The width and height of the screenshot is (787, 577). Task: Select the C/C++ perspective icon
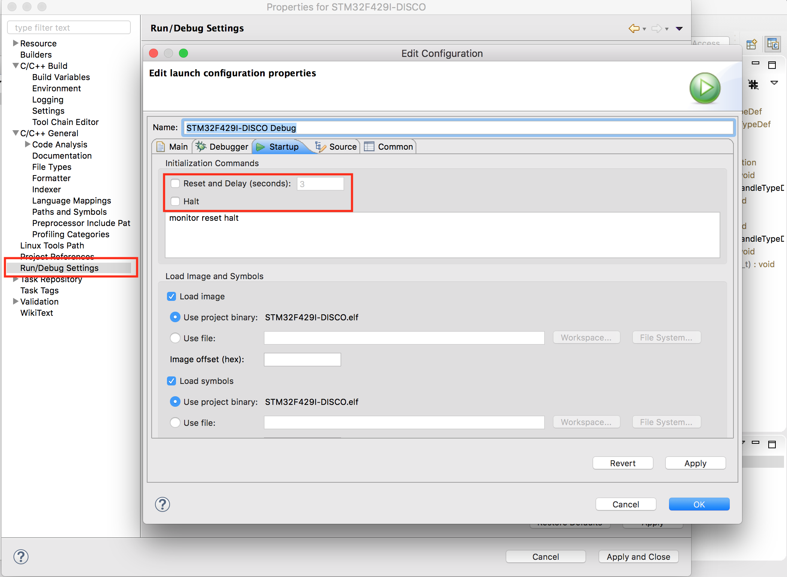[x=773, y=44]
